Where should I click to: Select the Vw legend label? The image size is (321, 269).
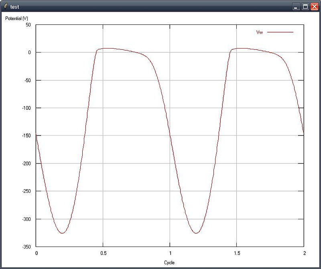point(259,31)
